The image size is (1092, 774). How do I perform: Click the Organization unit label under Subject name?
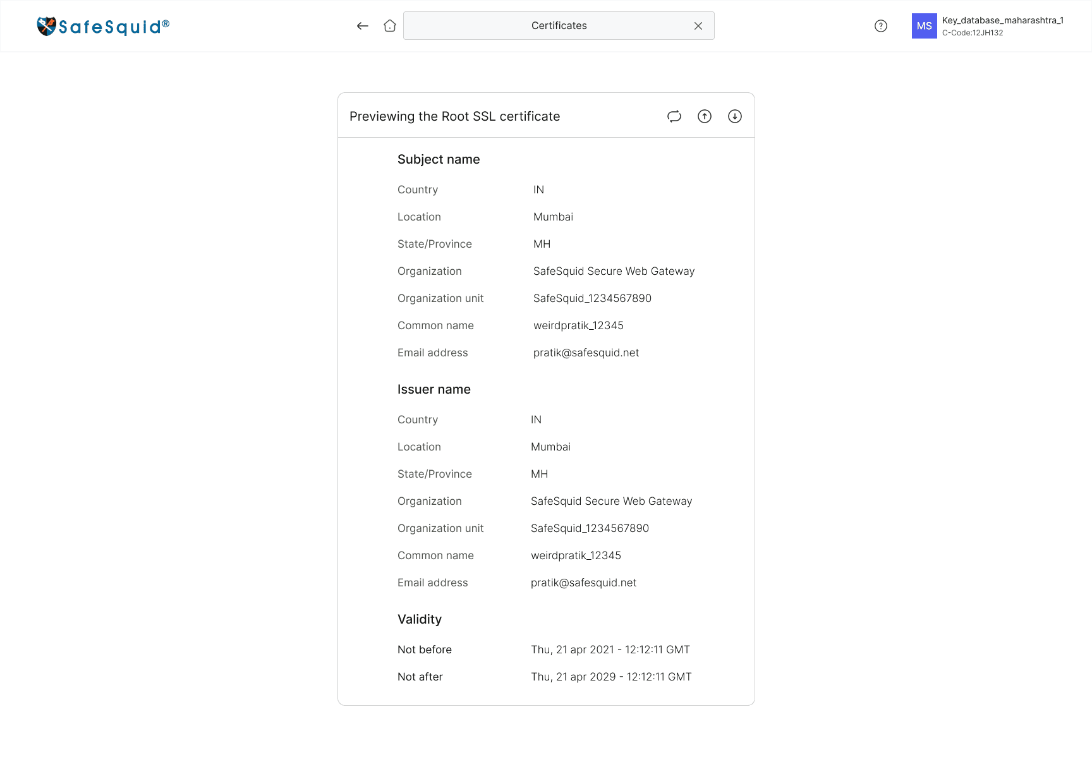440,298
